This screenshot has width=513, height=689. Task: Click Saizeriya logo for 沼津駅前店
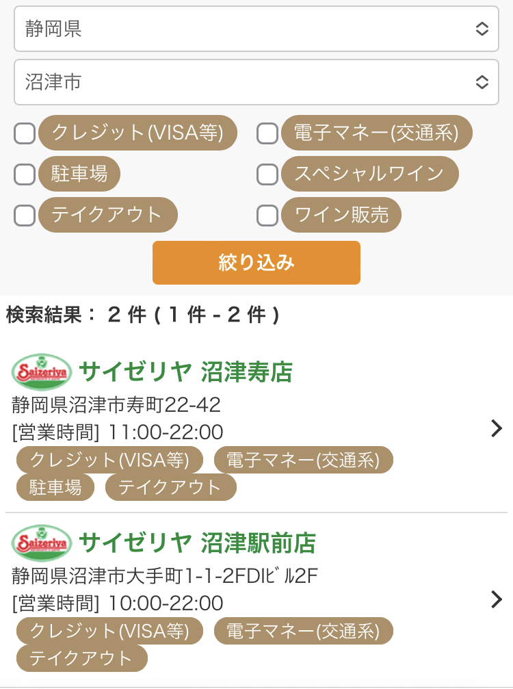point(41,543)
